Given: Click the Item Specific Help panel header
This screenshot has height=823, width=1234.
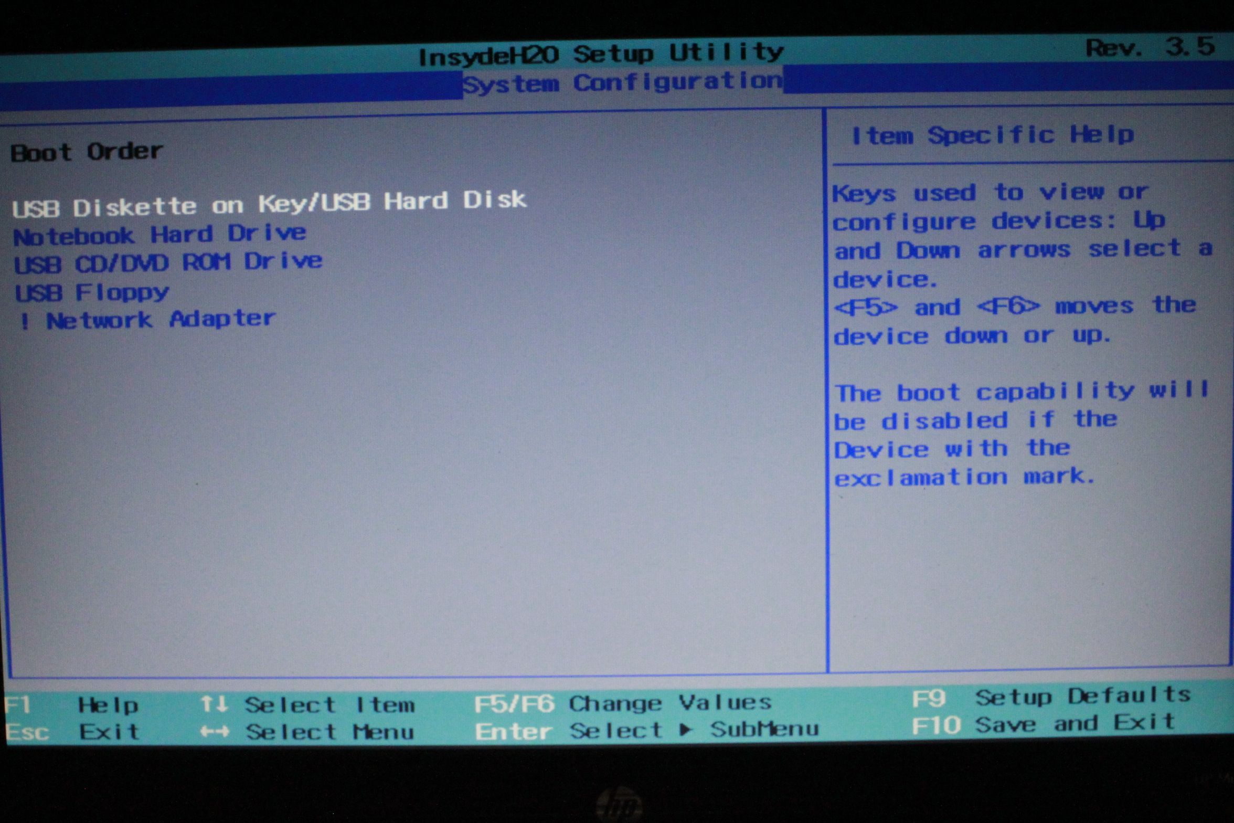Looking at the screenshot, I should point(994,135).
